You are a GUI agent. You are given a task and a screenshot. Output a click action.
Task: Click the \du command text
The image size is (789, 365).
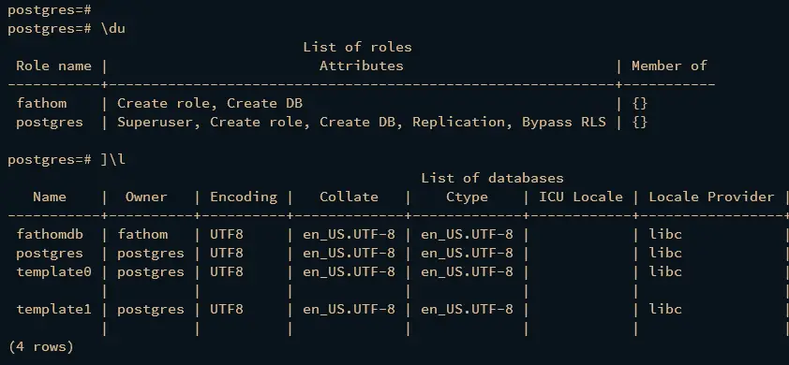pos(112,29)
